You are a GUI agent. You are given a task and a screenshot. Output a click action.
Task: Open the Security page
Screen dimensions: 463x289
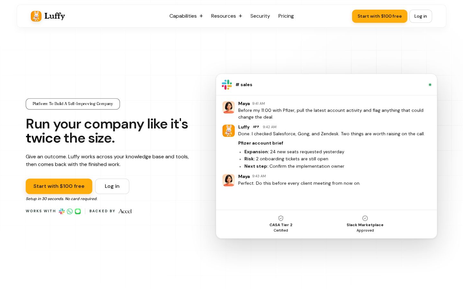[x=260, y=16]
